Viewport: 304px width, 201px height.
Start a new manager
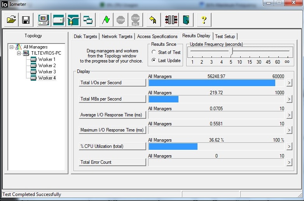[44, 20]
